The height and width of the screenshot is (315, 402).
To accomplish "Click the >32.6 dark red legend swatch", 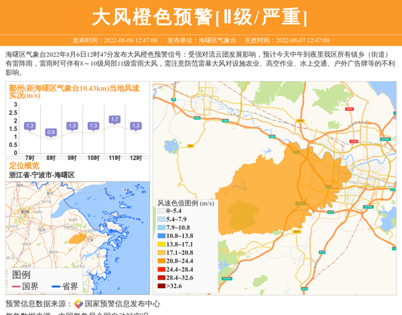I will click(x=161, y=286).
